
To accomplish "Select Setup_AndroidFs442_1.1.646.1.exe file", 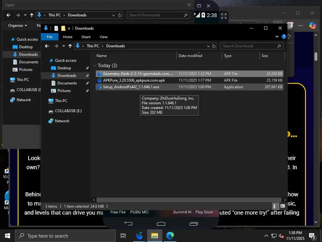I will [x=189, y=87].
